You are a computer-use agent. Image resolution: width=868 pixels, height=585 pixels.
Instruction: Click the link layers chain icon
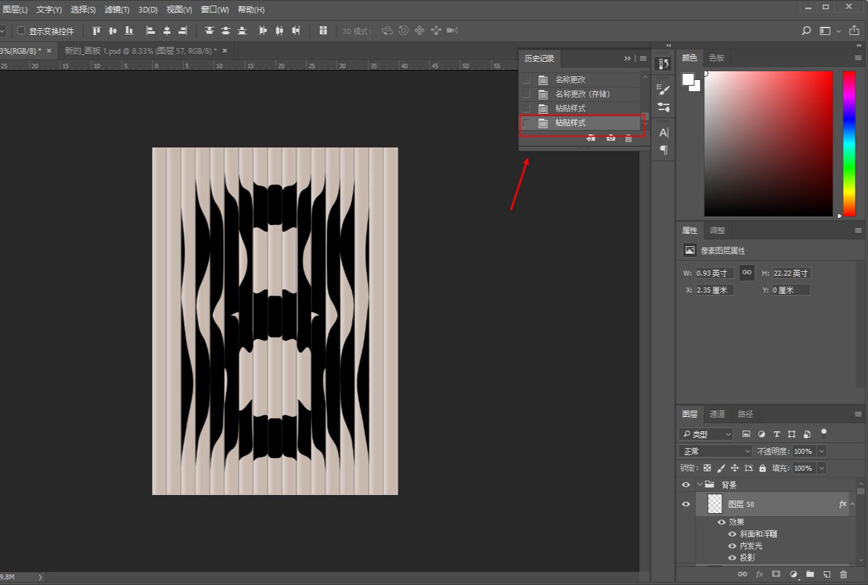coord(742,574)
